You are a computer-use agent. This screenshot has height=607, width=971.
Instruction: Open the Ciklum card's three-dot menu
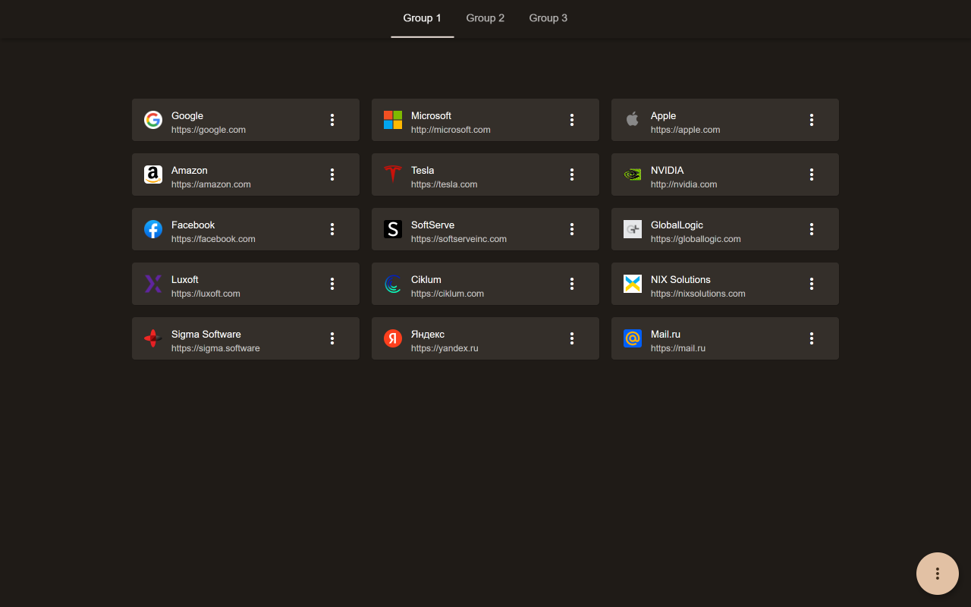(572, 284)
